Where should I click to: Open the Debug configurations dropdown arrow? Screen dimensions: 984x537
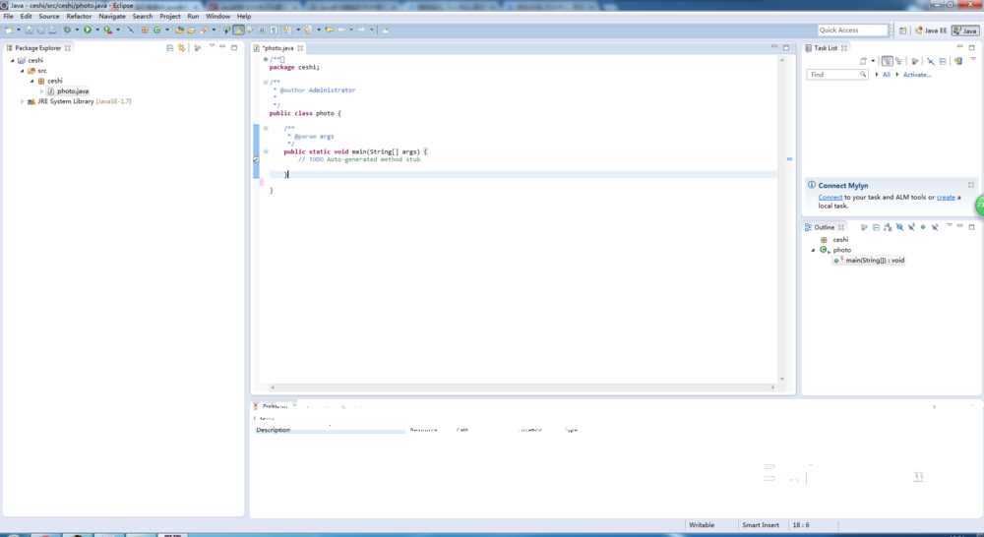(x=77, y=30)
